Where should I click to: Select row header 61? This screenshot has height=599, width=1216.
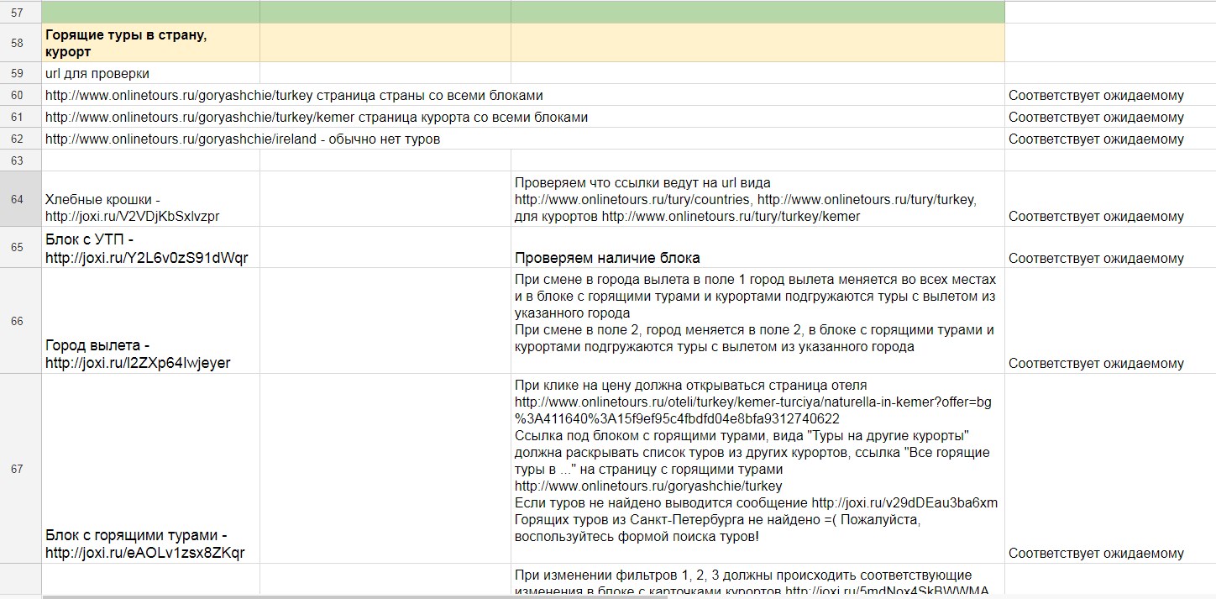coord(20,117)
